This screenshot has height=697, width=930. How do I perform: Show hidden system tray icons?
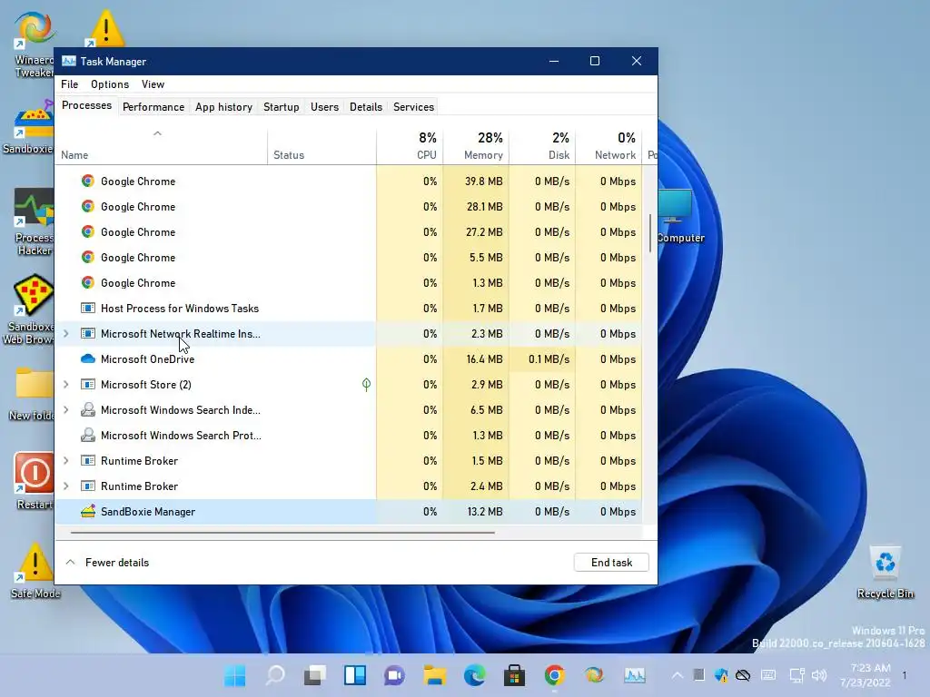coord(677,675)
